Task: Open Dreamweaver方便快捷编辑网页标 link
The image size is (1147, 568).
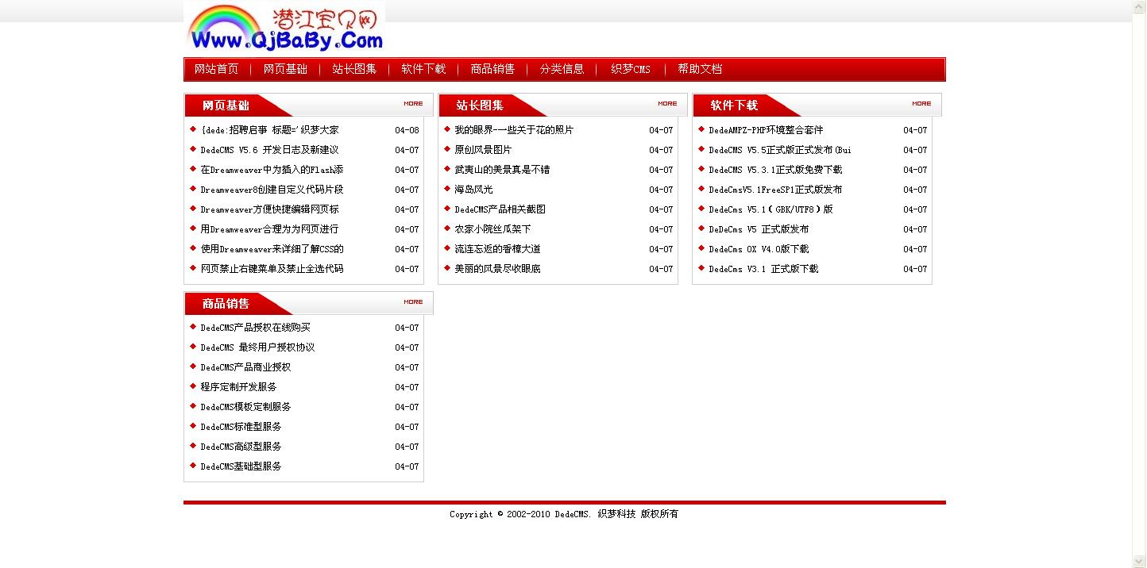Action: click(269, 209)
